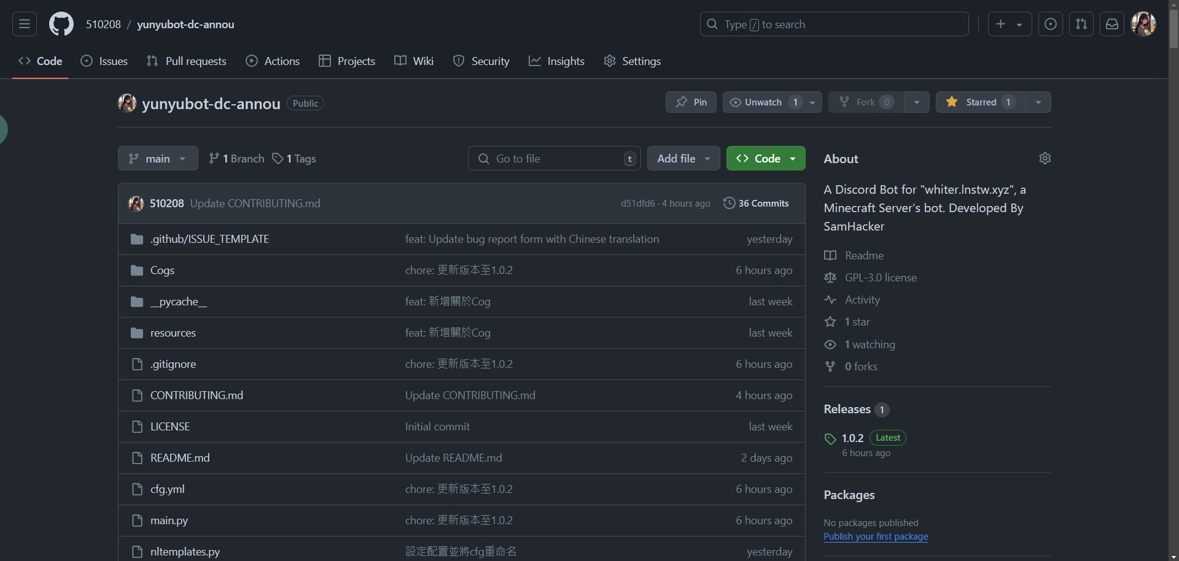This screenshot has height=561, width=1179.
Task: Open the notifications inbox icon
Action: pos(1112,25)
